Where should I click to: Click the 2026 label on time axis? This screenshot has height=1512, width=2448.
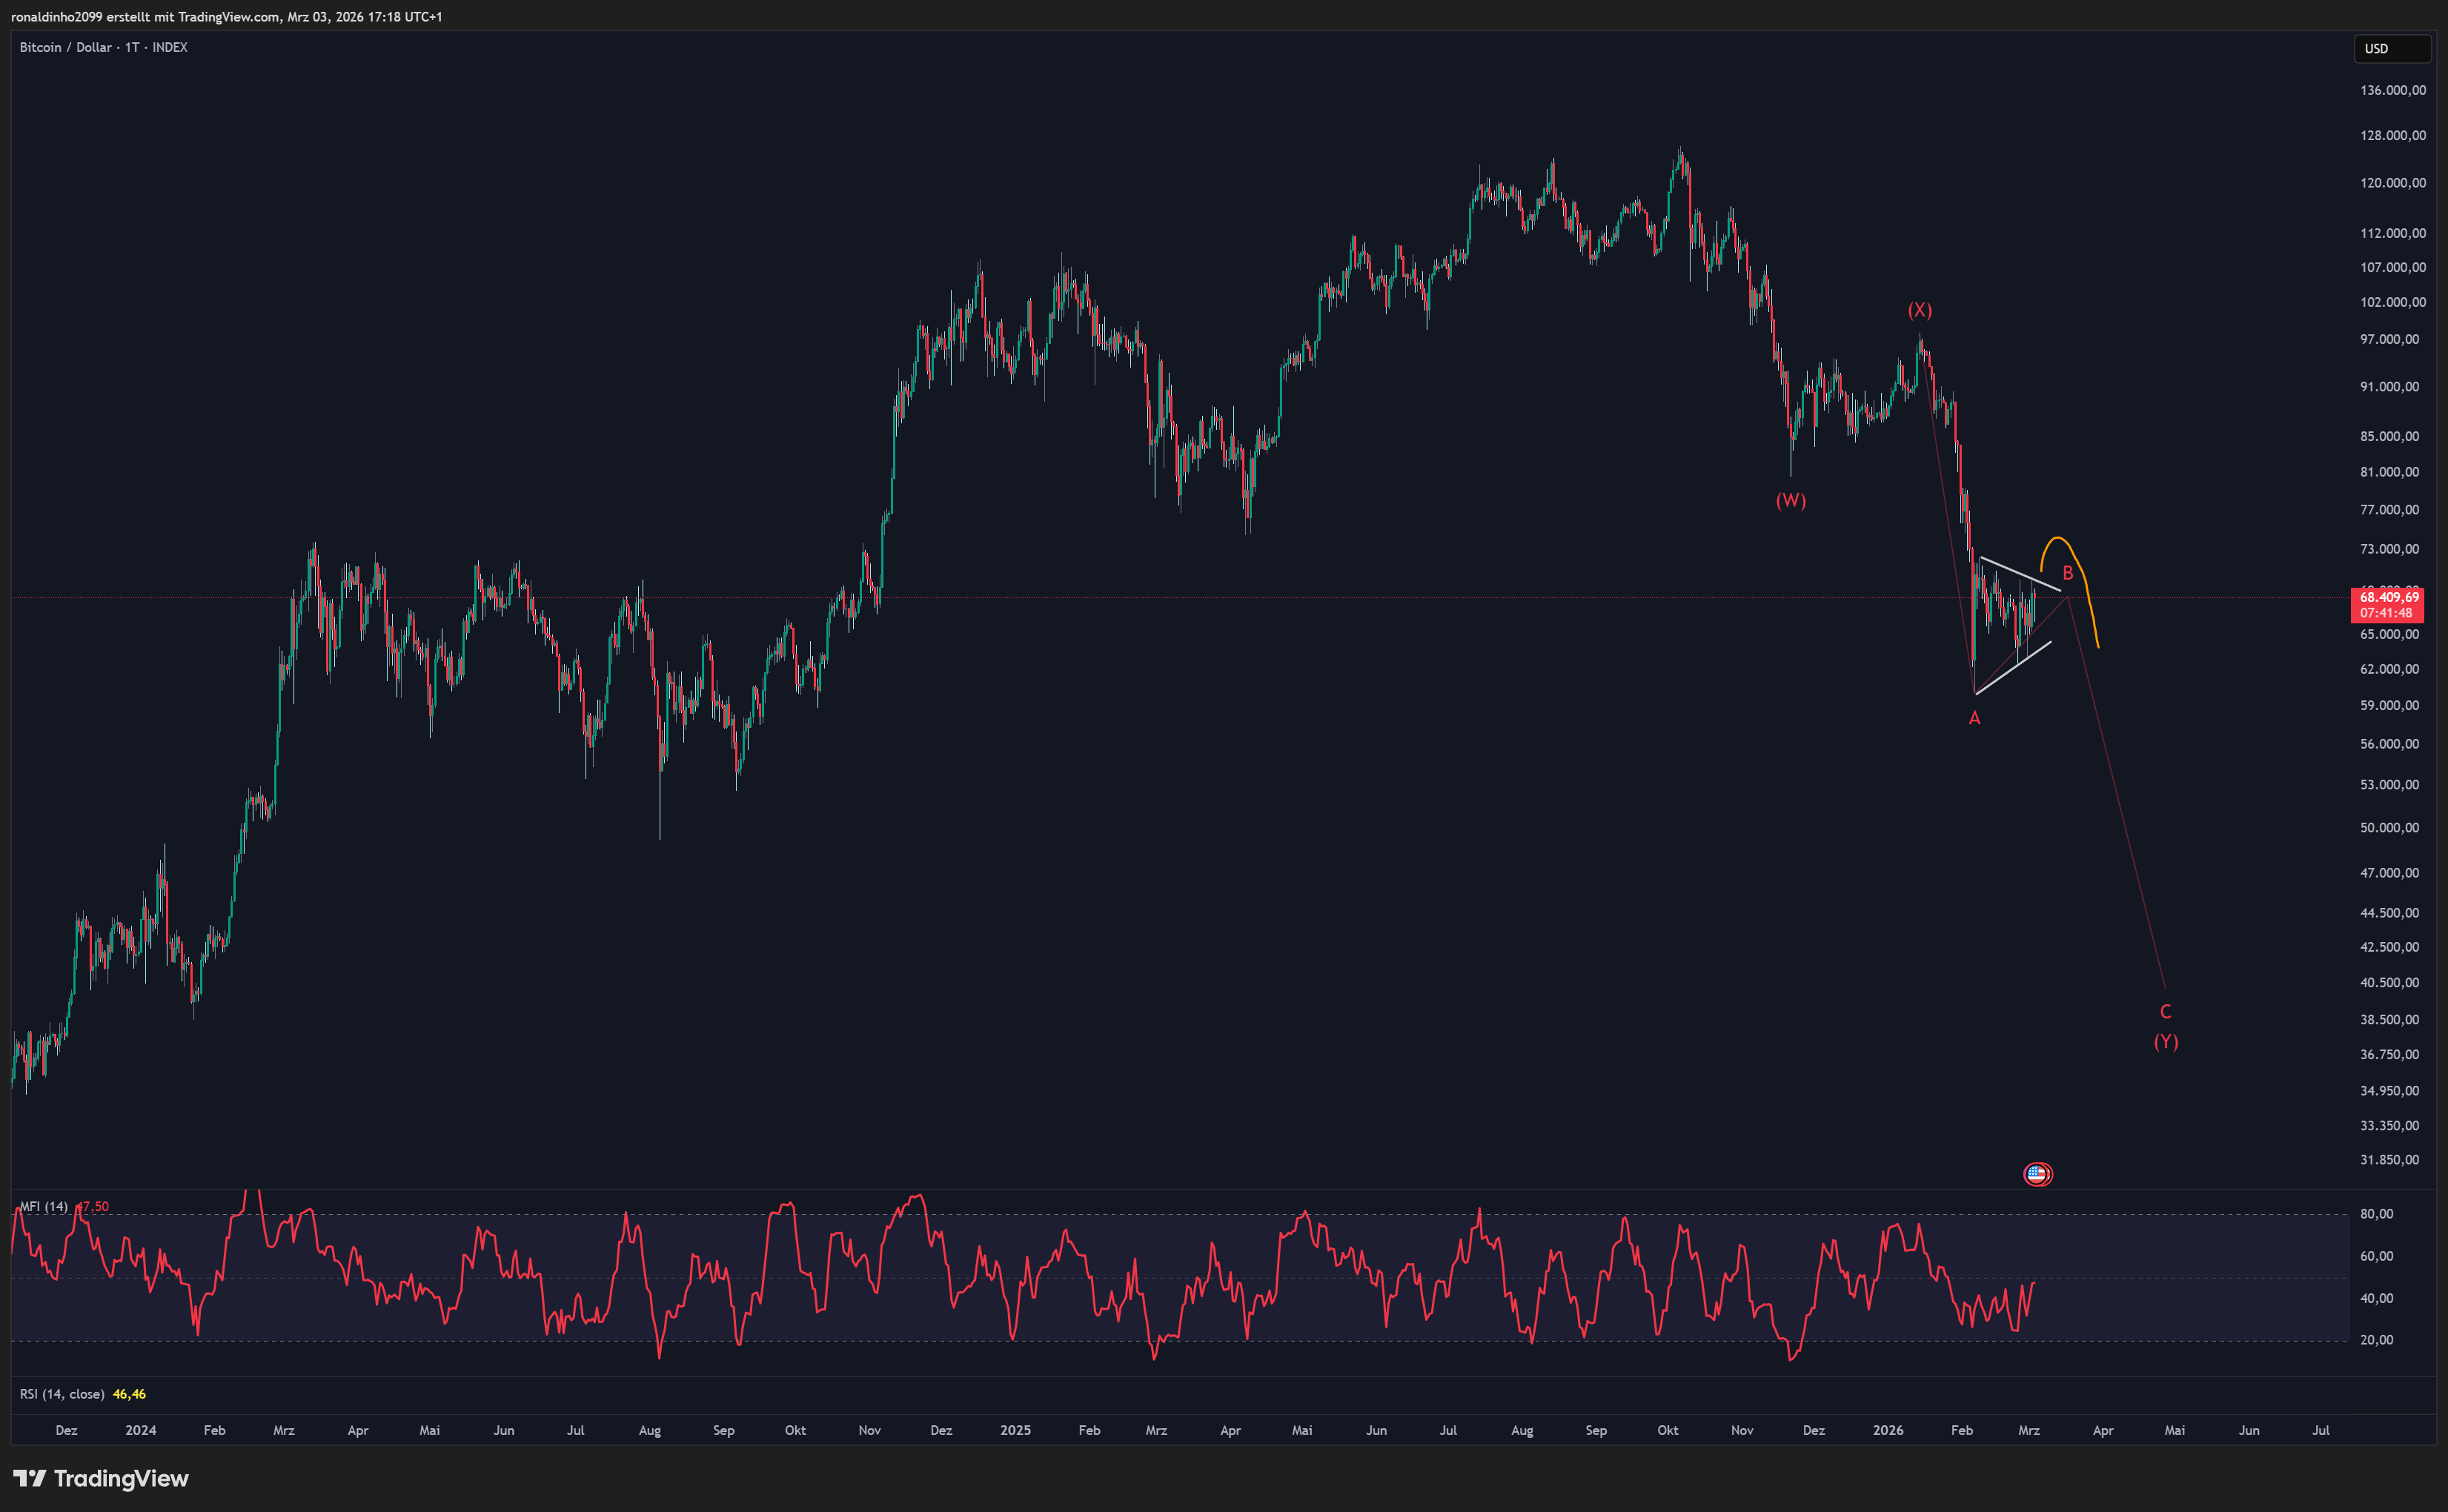click(x=1888, y=1430)
